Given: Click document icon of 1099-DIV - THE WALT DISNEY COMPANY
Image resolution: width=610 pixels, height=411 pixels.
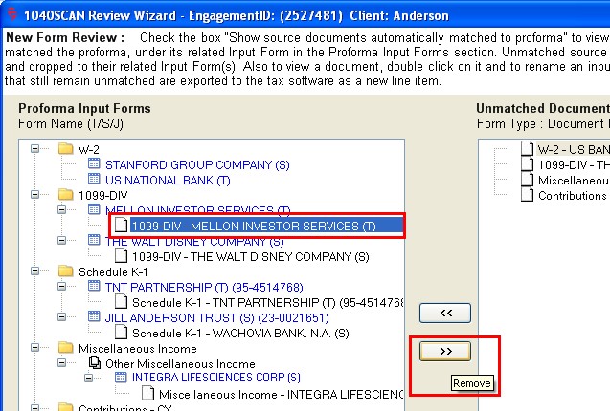Looking at the screenshot, I should (x=121, y=255).
